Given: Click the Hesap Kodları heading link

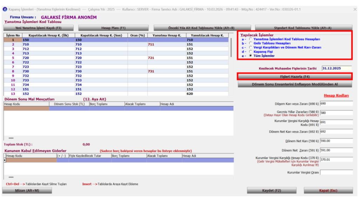Looking at the screenshot, I should tap(336, 95).
